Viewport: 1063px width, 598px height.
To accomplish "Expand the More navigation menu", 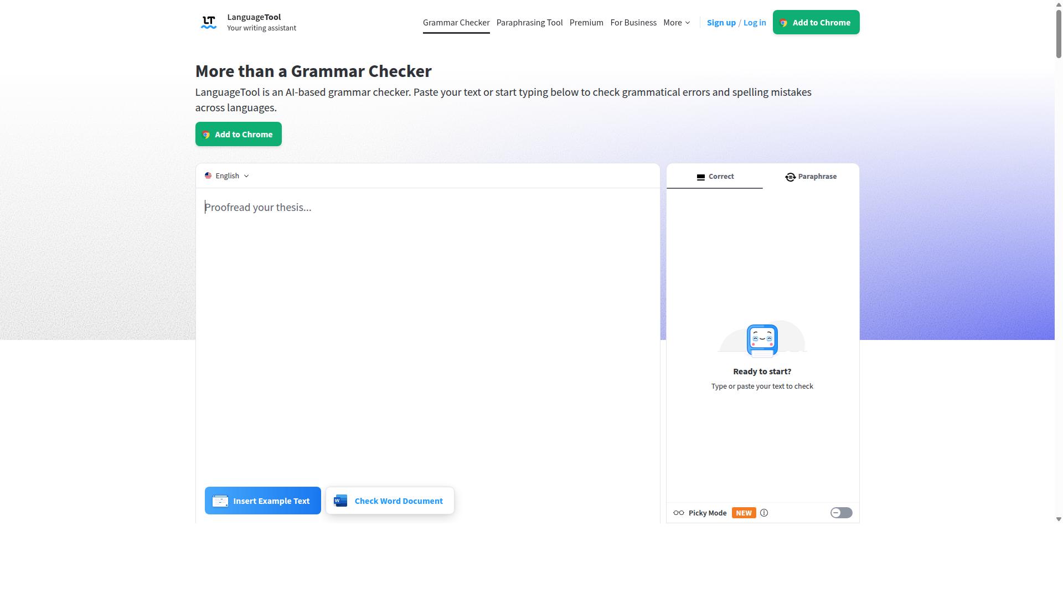I will point(677,23).
